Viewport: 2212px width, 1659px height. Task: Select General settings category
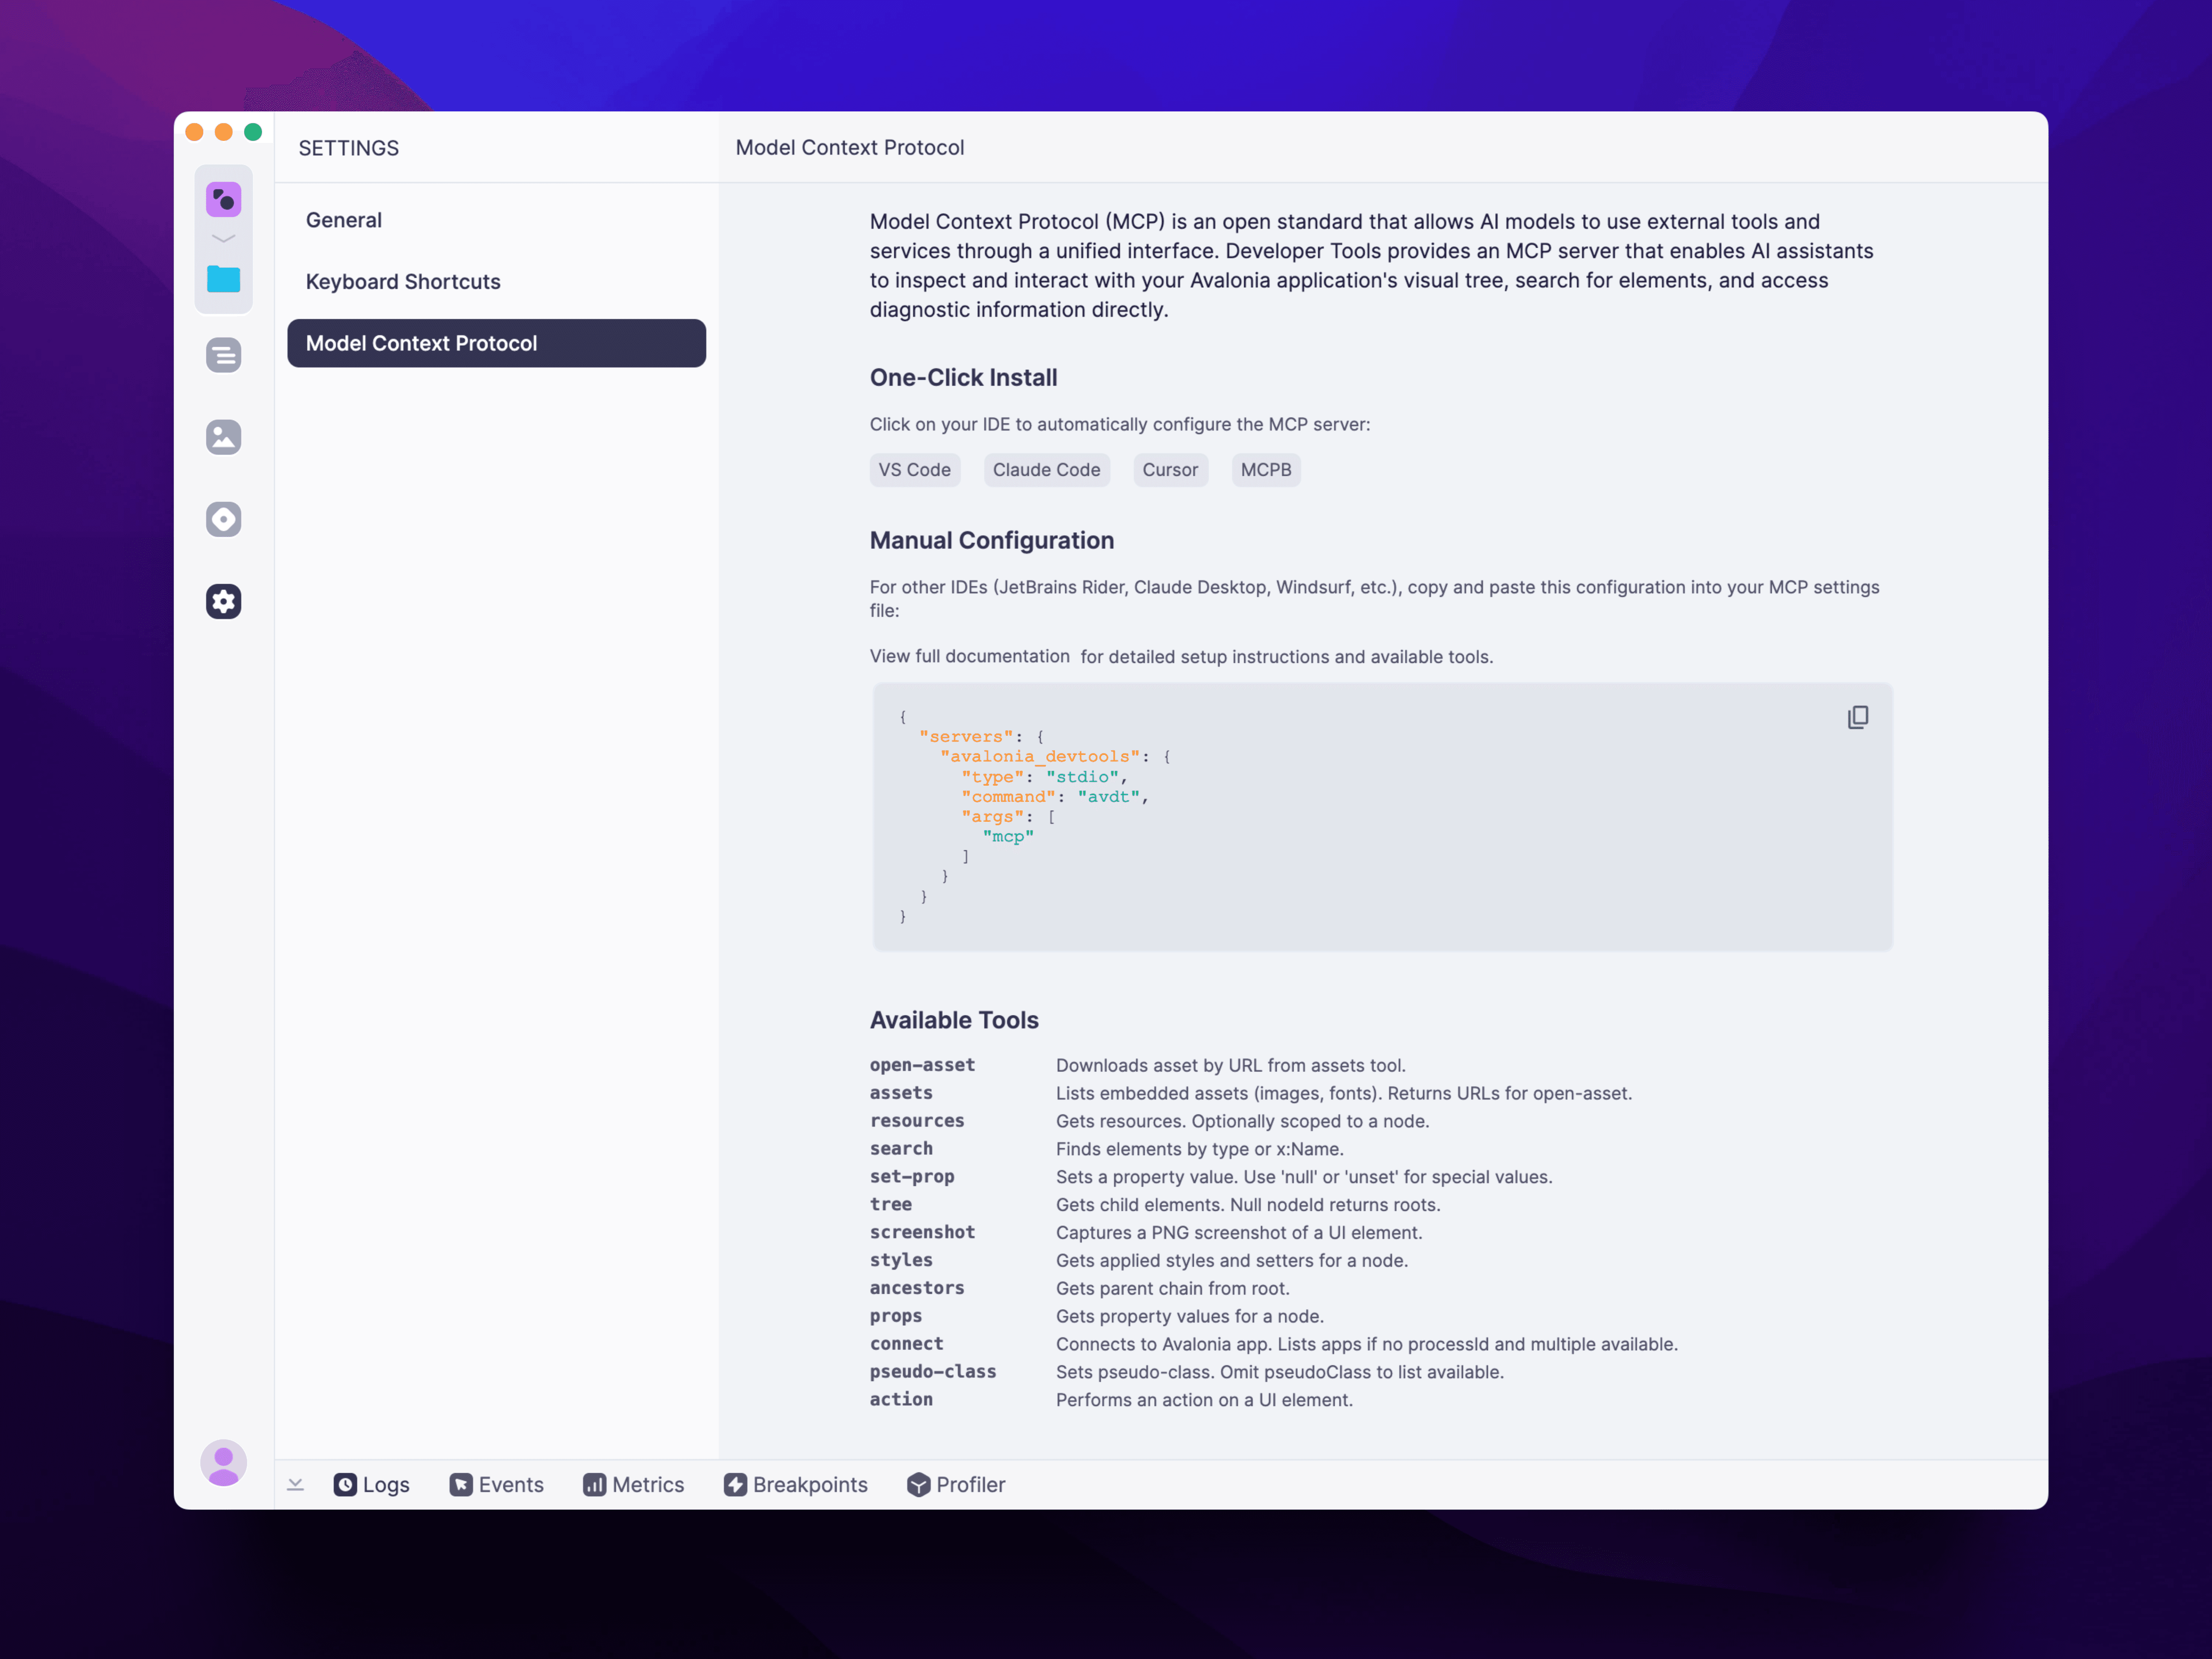coord(344,220)
